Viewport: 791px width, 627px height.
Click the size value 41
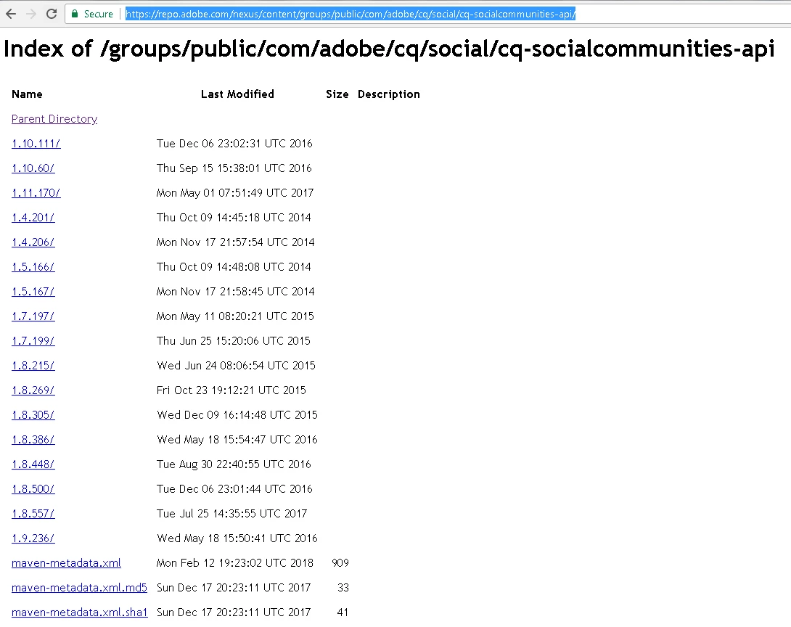click(343, 613)
